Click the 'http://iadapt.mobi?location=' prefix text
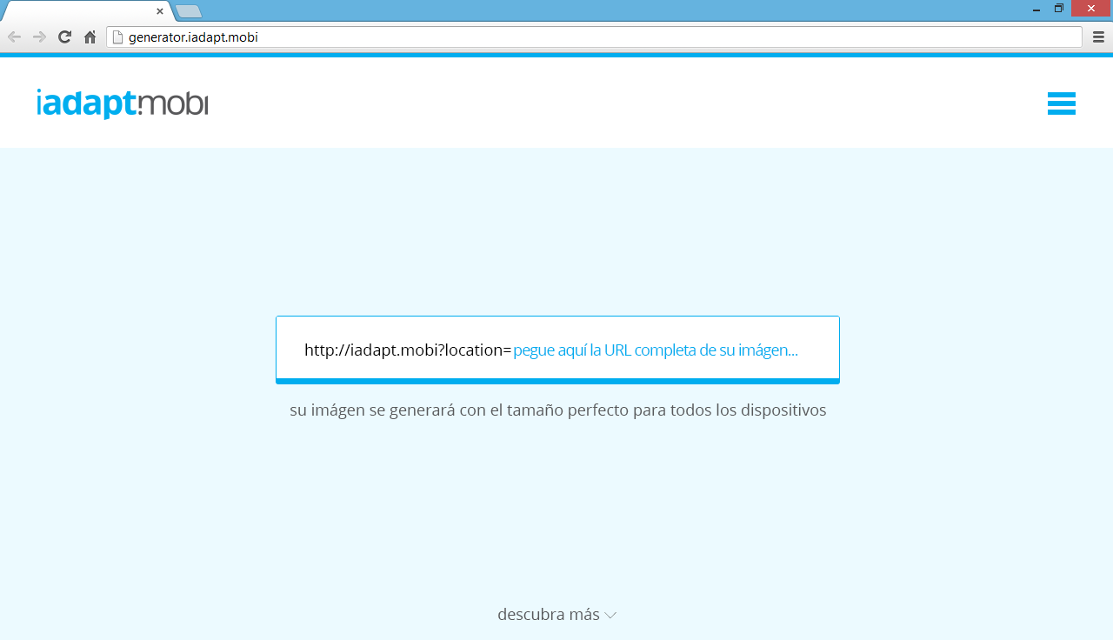Image resolution: width=1113 pixels, height=640 pixels. pos(408,350)
